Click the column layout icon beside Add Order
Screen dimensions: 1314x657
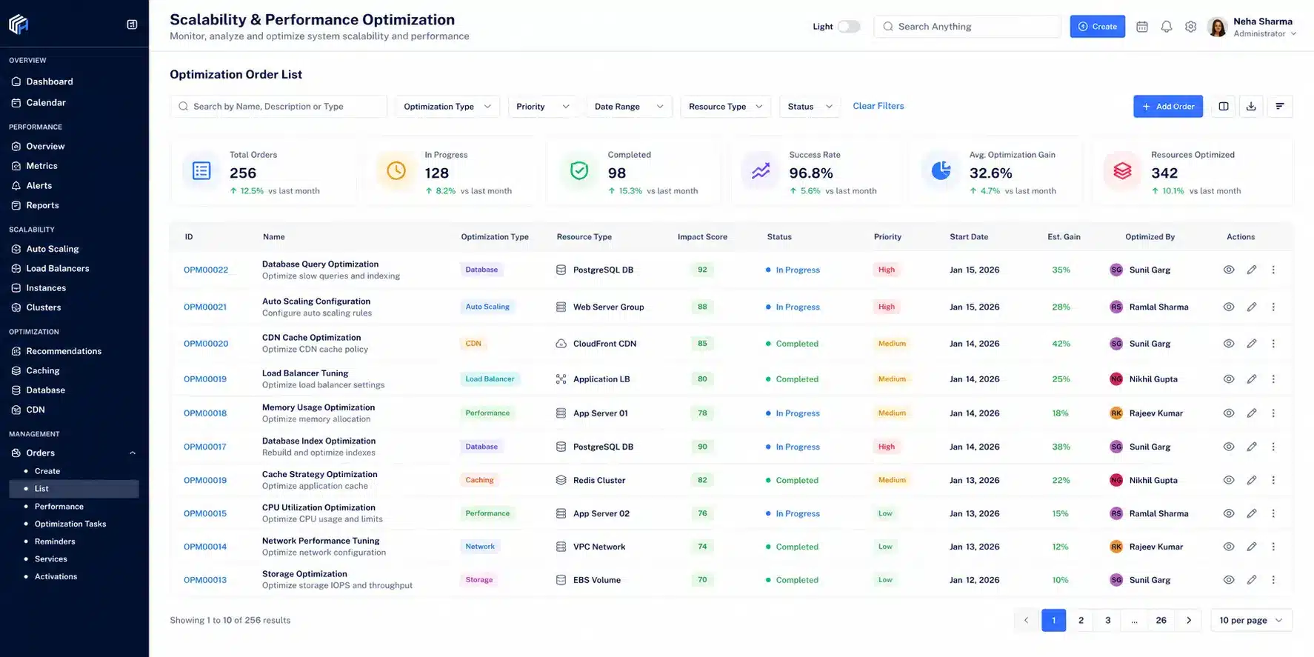coord(1224,107)
